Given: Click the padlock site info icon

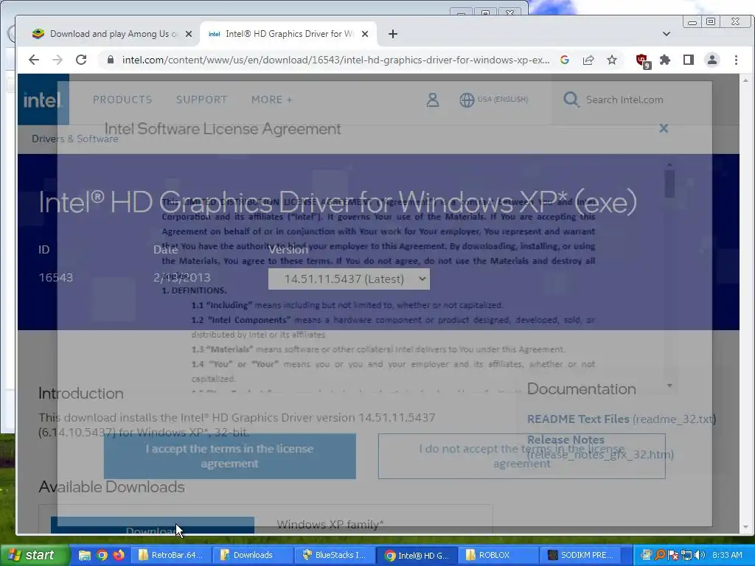Looking at the screenshot, I should [x=111, y=60].
